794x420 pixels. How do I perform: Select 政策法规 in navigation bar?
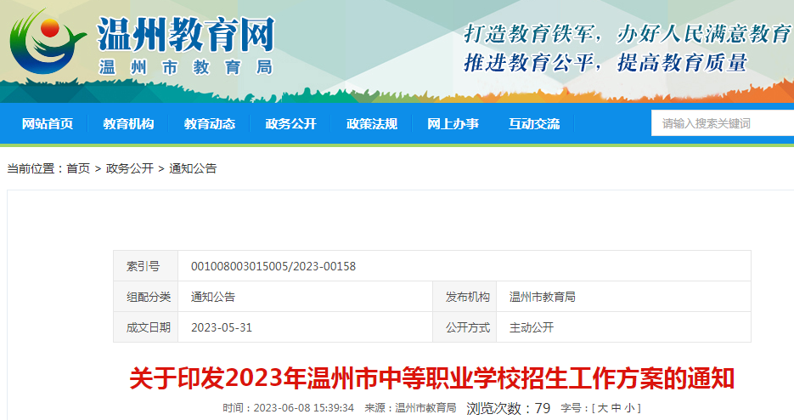[372, 124]
